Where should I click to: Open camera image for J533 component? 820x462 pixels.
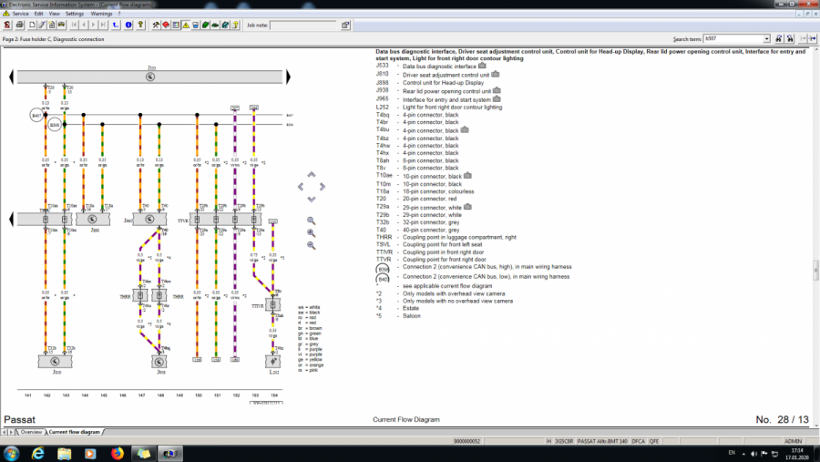482,66
